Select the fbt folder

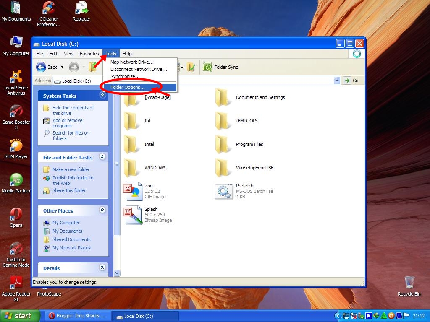pos(137,121)
